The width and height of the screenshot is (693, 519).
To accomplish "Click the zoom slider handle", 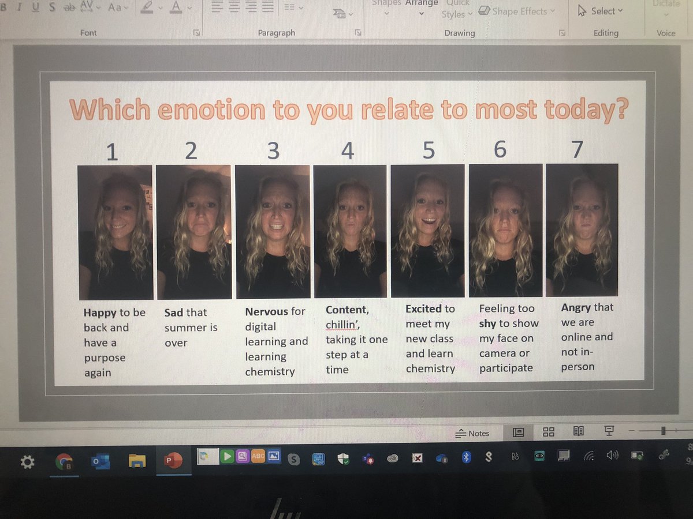I will click(x=664, y=431).
